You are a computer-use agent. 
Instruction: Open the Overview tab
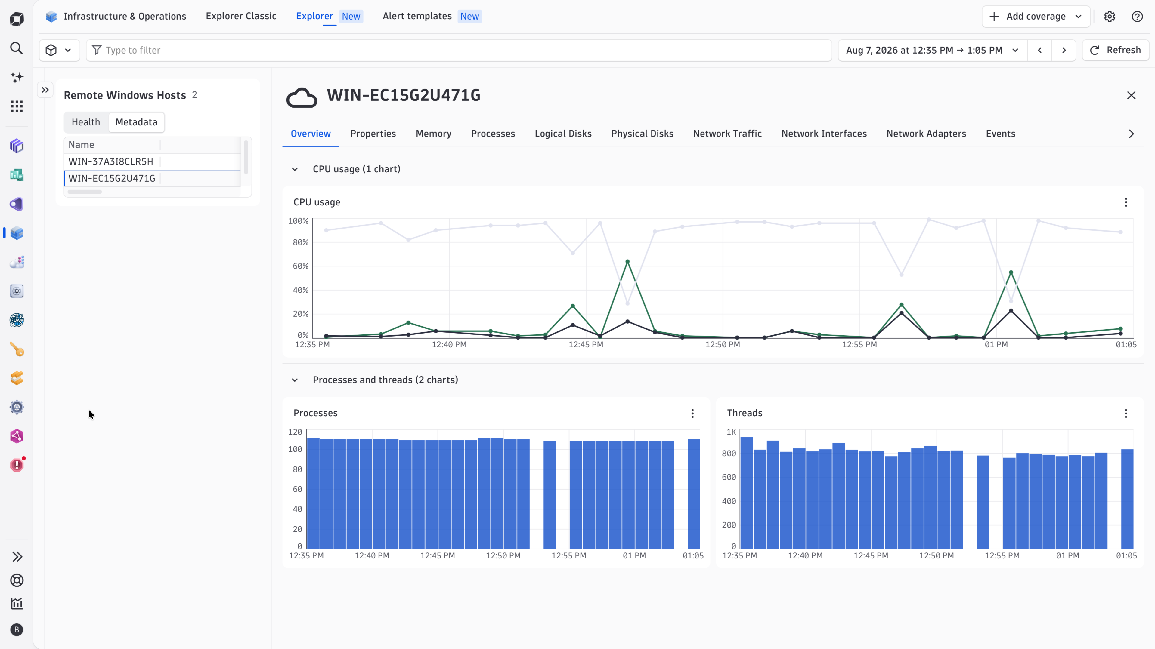tap(311, 134)
